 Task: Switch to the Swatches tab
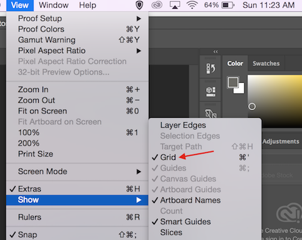(266, 63)
